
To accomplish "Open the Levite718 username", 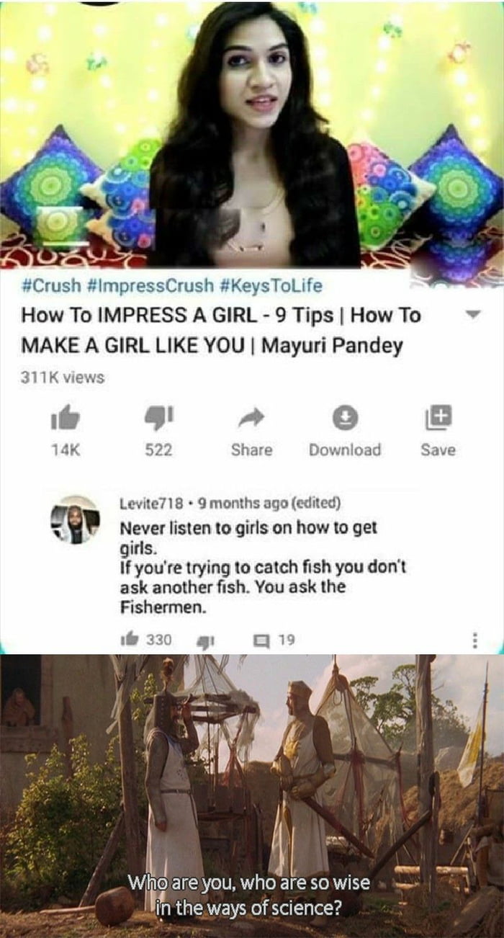I will point(150,503).
